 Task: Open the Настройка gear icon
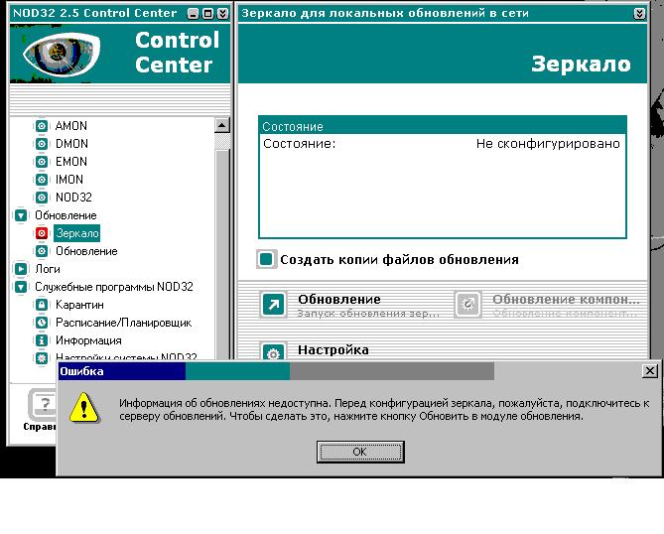tap(273, 352)
